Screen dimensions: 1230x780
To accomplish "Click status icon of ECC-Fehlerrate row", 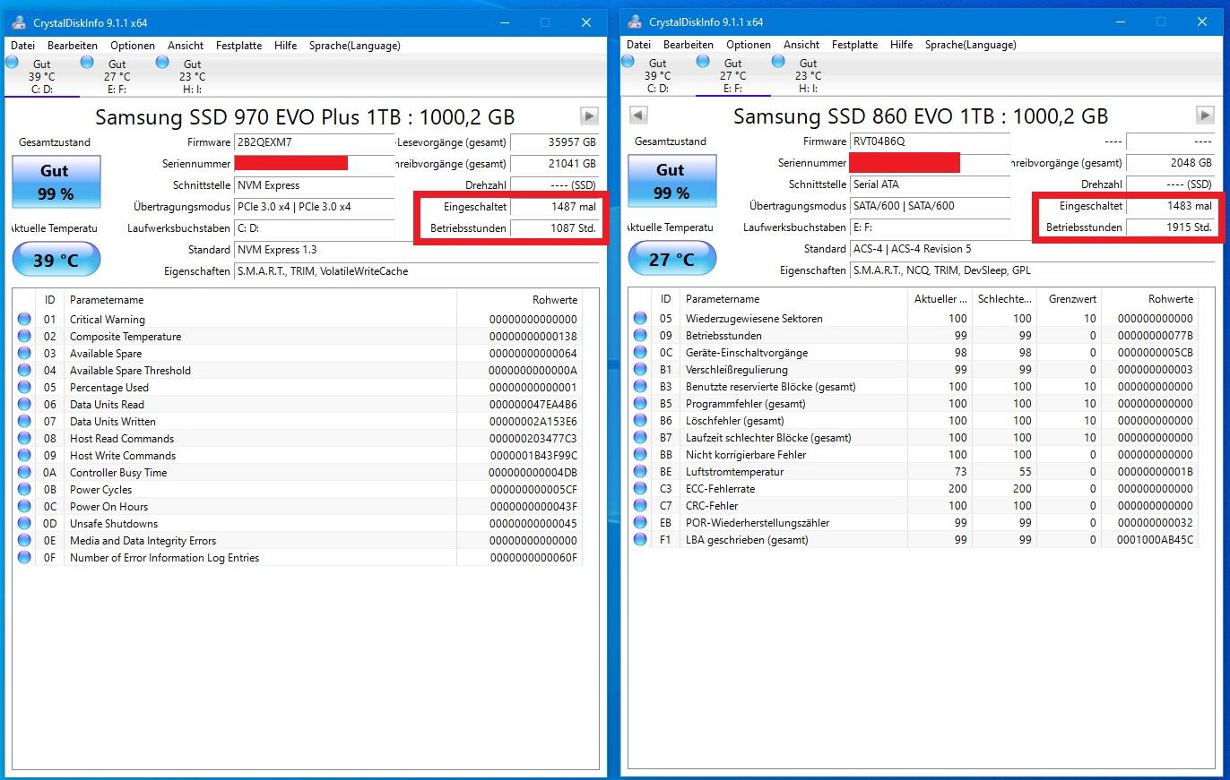I will [640, 489].
